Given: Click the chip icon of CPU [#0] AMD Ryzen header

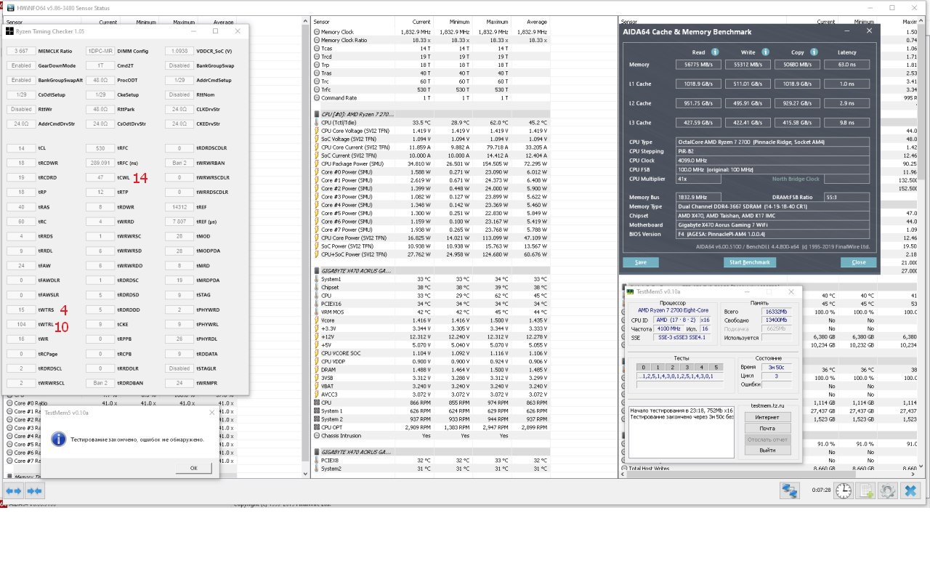Looking at the screenshot, I should (x=317, y=115).
